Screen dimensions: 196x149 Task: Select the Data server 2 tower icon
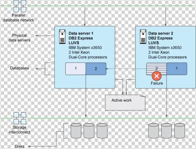(x=142, y=36)
